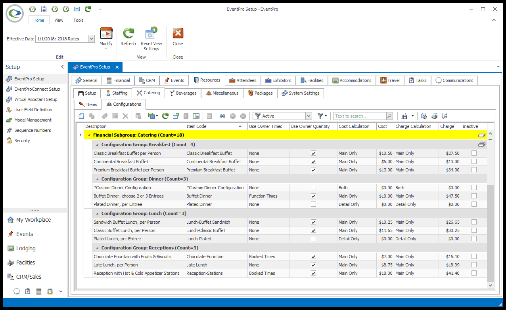The height and width of the screenshot is (310, 506).
Task: Toggle Use Owner Quantity for Chocolate Fountain row
Action: click(x=313, y=257)
